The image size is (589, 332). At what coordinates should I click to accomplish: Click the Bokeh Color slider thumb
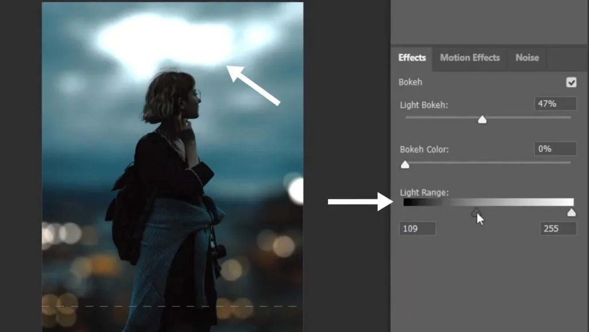pos(405,165)
